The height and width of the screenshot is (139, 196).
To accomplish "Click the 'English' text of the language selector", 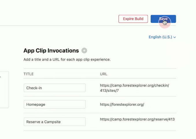I will (x=155, y=37).
